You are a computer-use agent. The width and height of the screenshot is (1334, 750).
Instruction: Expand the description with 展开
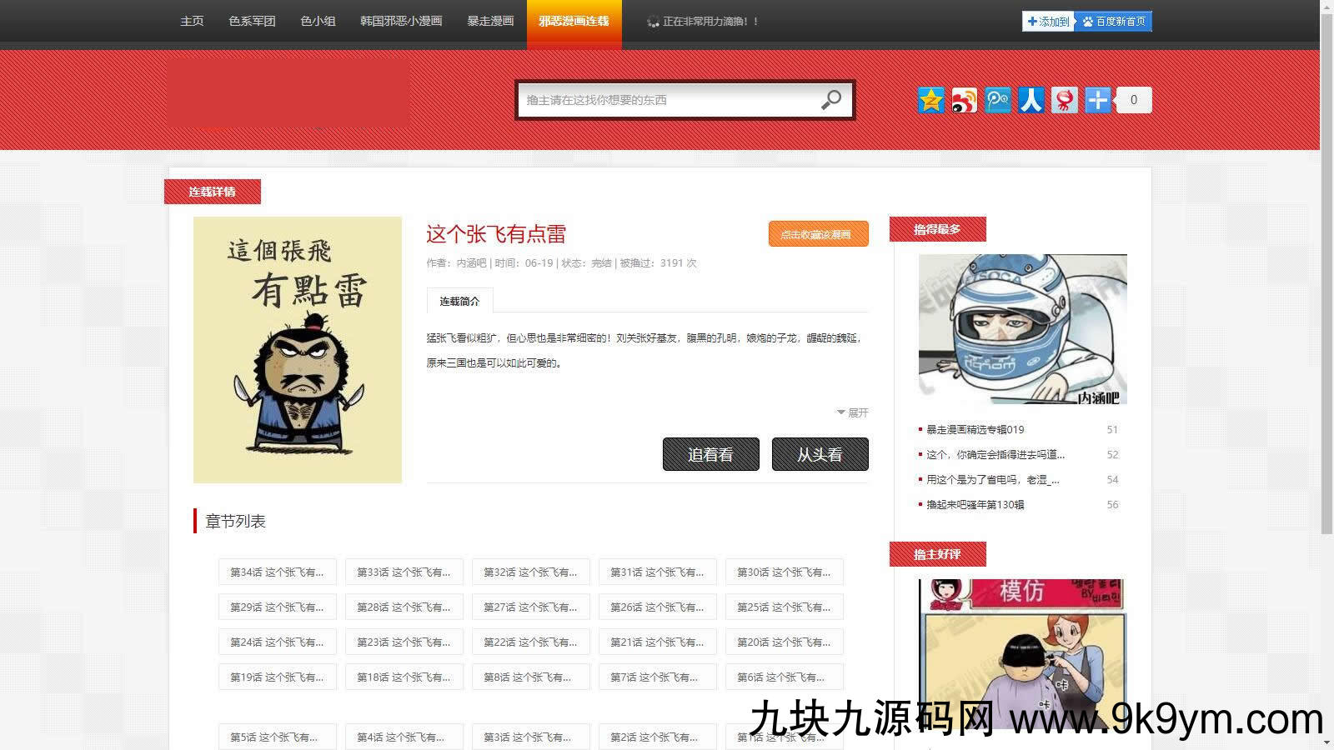[x=853, y=412]
